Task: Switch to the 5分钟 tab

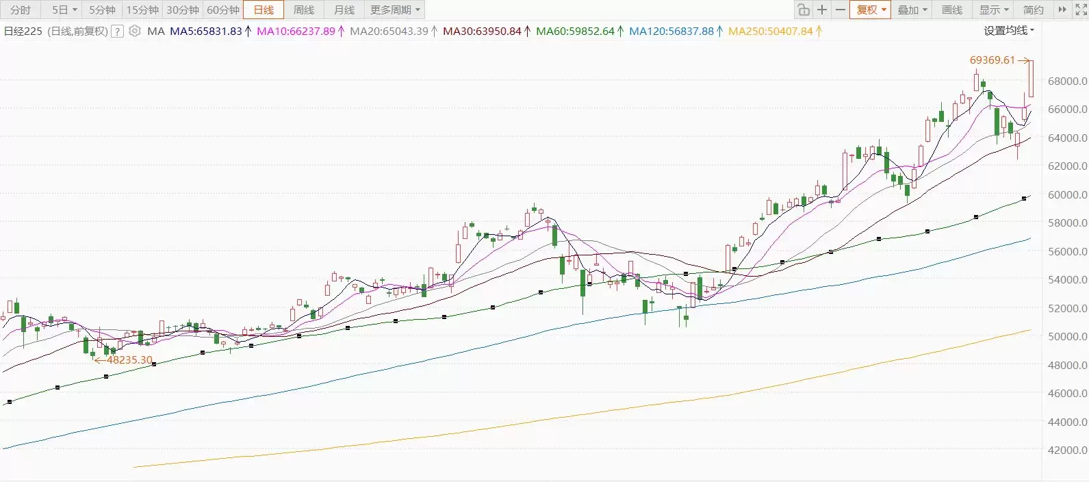Action: (102, 10)
